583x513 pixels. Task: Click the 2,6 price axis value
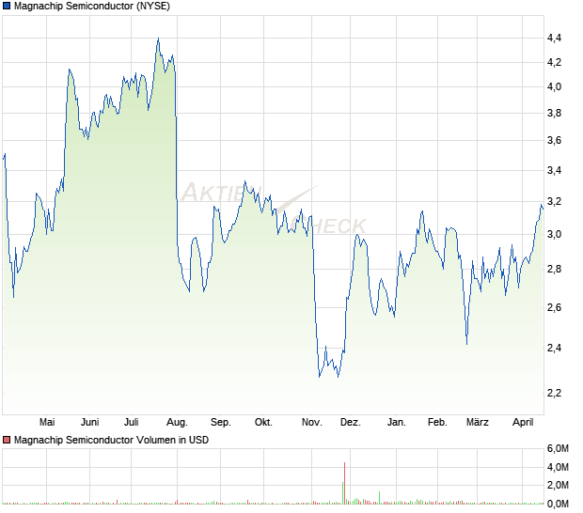pyautogui.click(x=554, y=307)
